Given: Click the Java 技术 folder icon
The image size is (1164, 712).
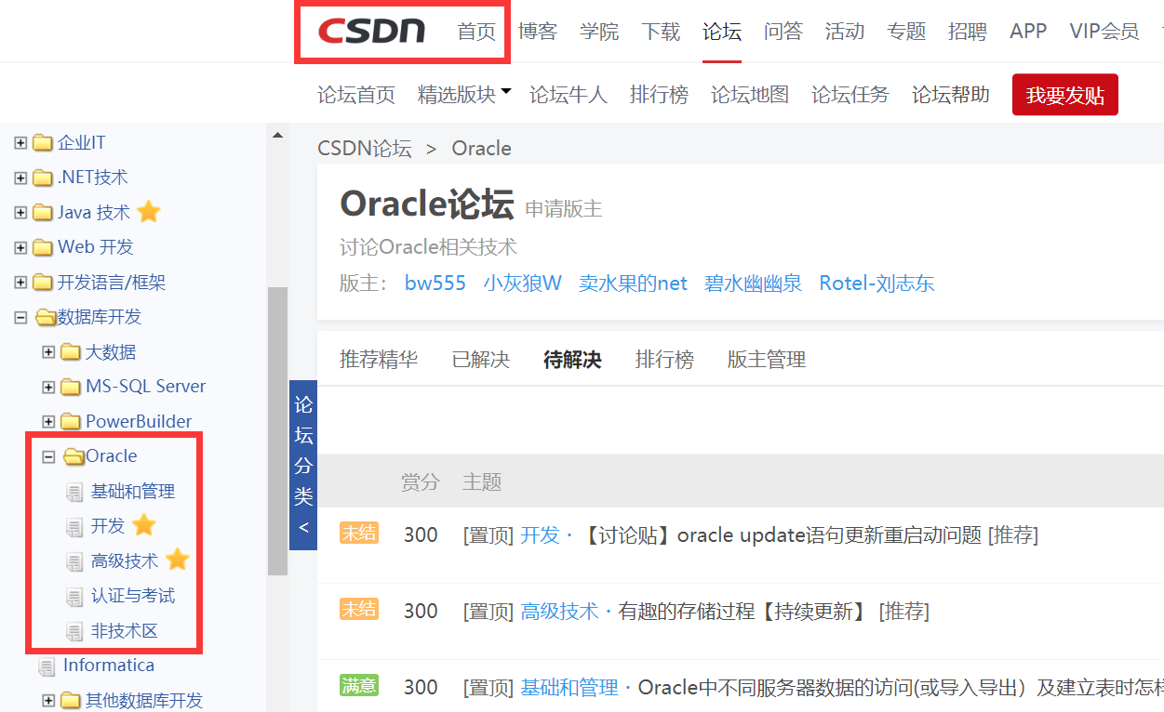Looking at the screenshot, I should (43, 213).
